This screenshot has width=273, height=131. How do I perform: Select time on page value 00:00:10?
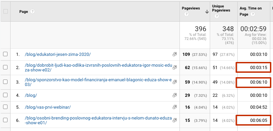coord(258,95)
